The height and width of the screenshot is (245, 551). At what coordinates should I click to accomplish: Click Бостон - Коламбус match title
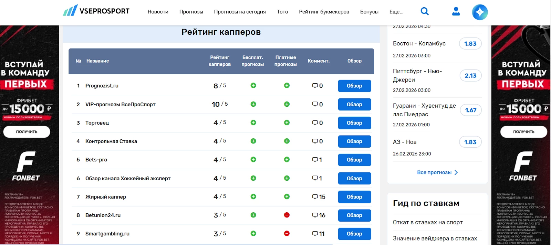tap(419, 43)
